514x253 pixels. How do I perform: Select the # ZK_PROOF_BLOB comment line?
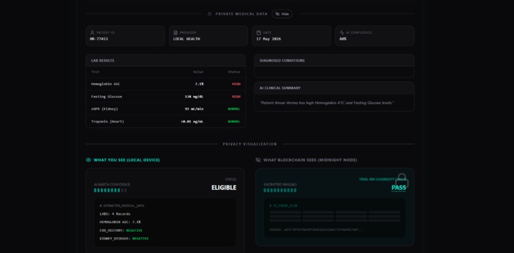pyautogui.click(x=283, y=206)
